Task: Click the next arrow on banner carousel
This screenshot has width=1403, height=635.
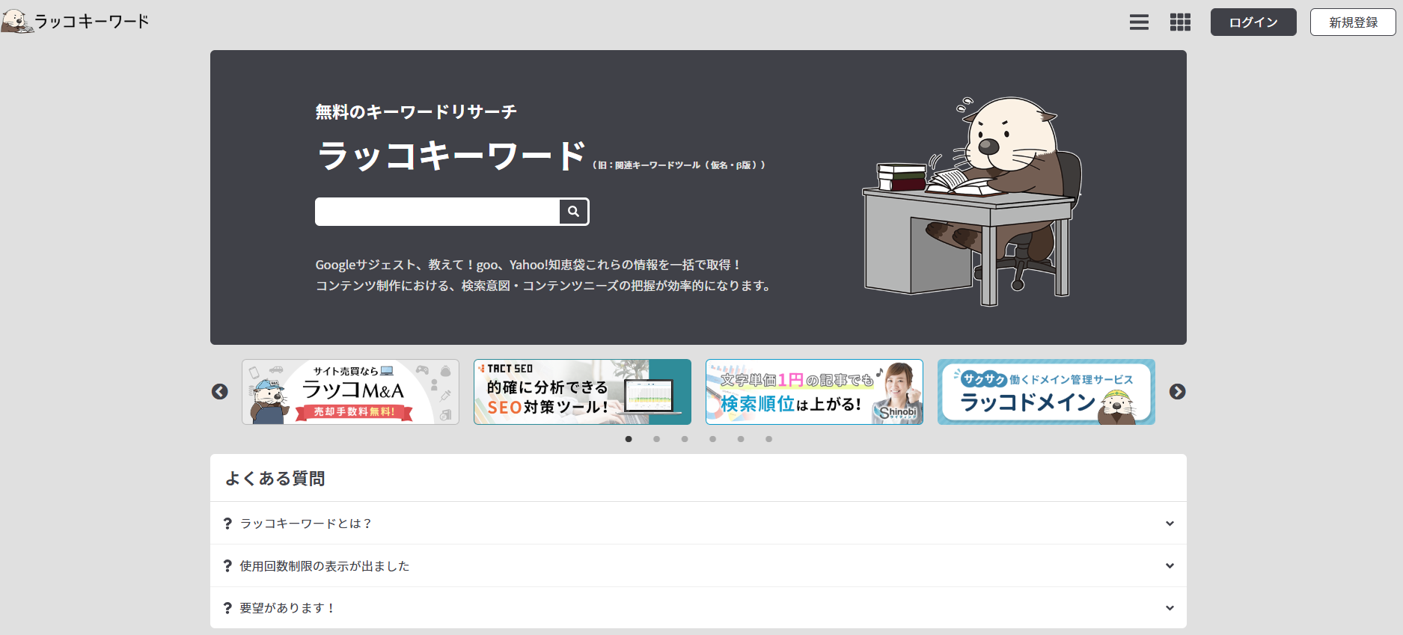Action: pos(1177,392)
